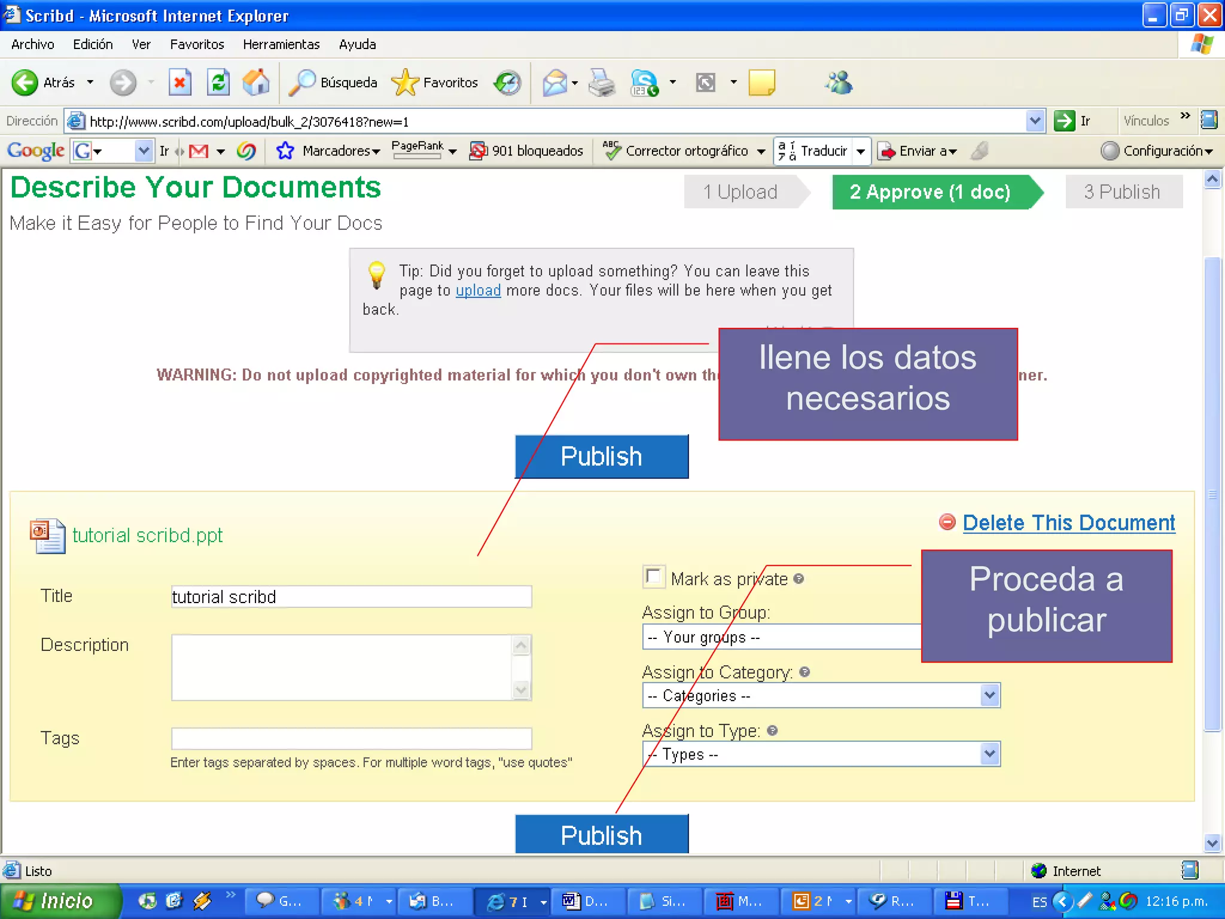
Task: Open the Edición menu
Action: point(93,44)
